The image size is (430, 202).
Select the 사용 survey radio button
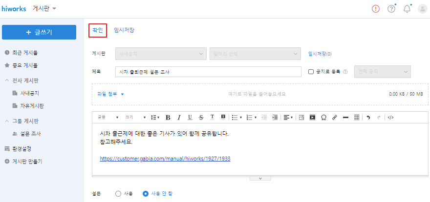[118, 194]
